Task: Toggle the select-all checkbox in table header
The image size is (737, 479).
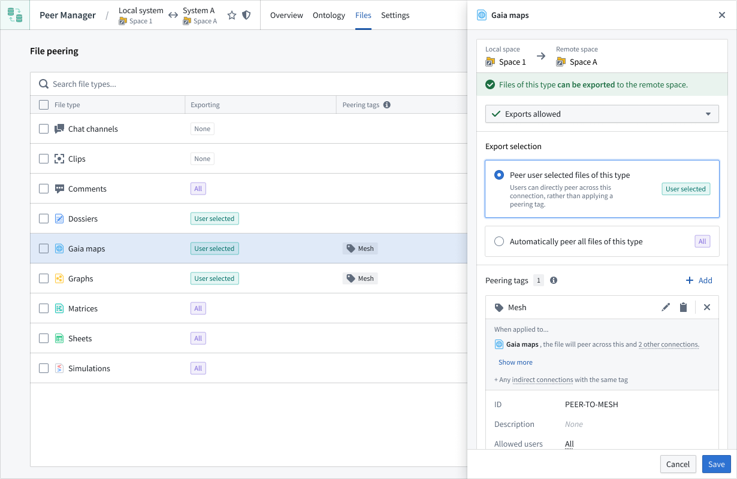Action: tap(44, 105)
